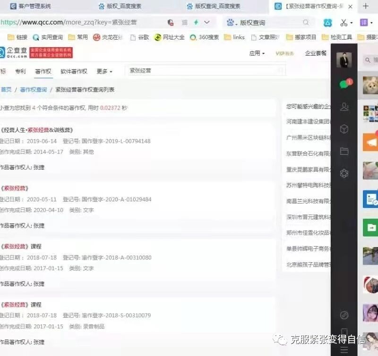Open the 《紧张经营》 result registered 2020-05-11

click(x=15, y=188)
